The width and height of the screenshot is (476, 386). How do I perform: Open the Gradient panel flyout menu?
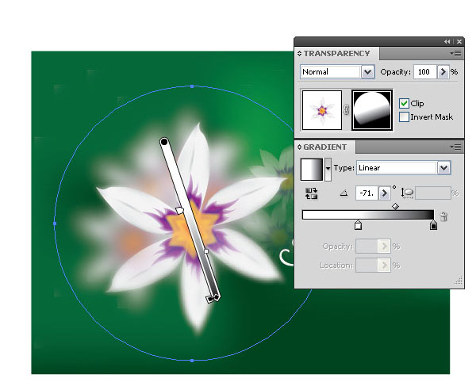click(456, 147)
